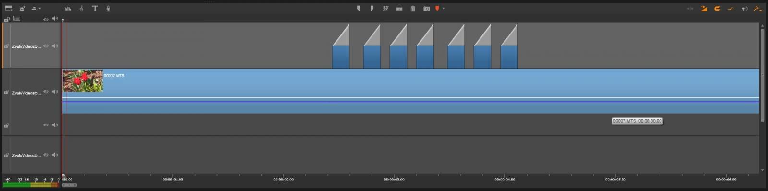Image resolution: width=768 pixels, height=191 pixels.
Task: Click the timeline zoom slider below the ruler
Action: [69, 185]
